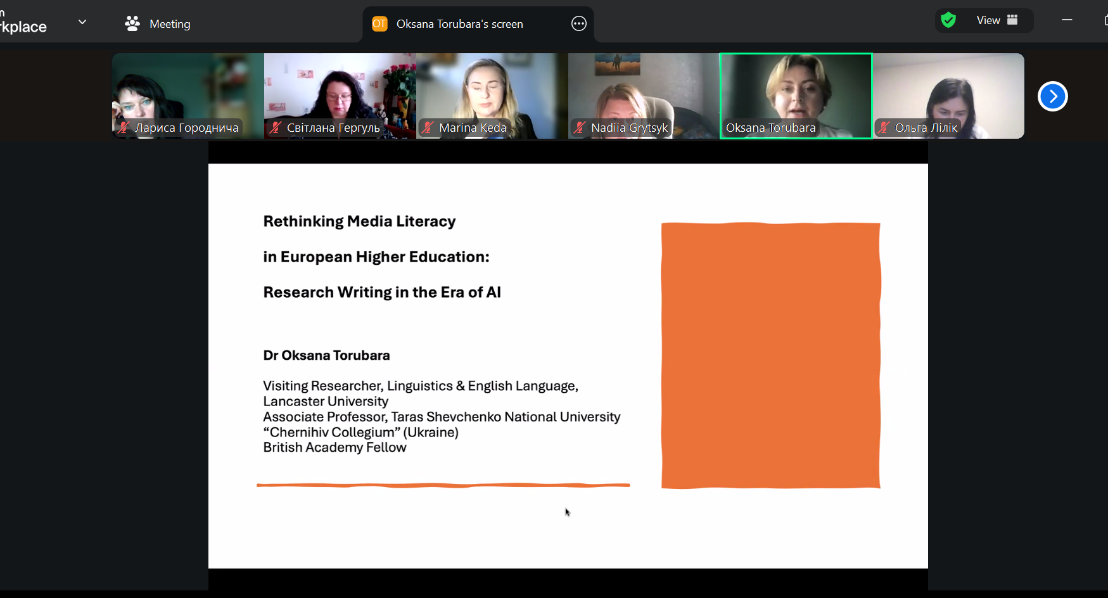Screen dimensions: 1108x598
Task: Click muted mic icon on Nadiia Grytsyk
Action: point(580,127)
